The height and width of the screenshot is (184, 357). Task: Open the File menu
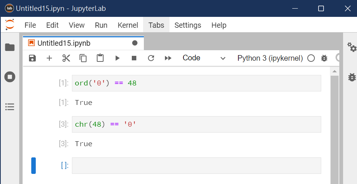[30, 25]
